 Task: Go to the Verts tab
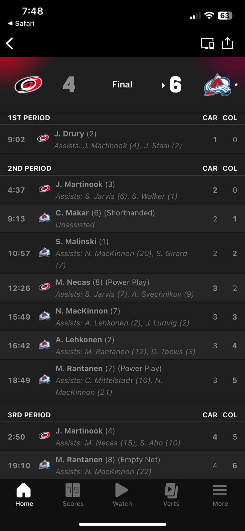tap(171, 495)
